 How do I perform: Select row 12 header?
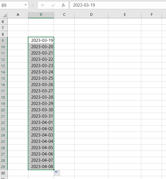[x=4, y=59]
